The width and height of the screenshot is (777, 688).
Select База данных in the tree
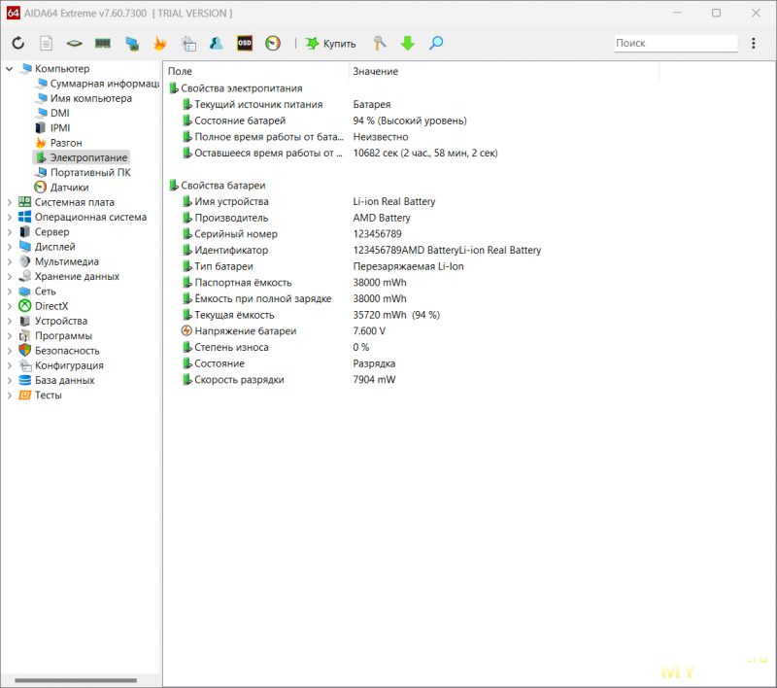[x=57, y=381]
